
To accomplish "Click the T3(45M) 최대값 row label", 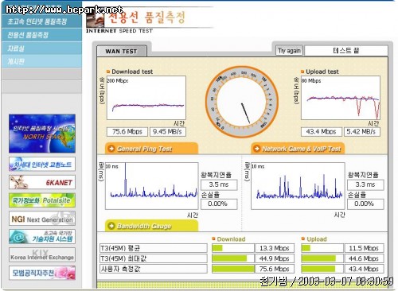I will 154,258.
